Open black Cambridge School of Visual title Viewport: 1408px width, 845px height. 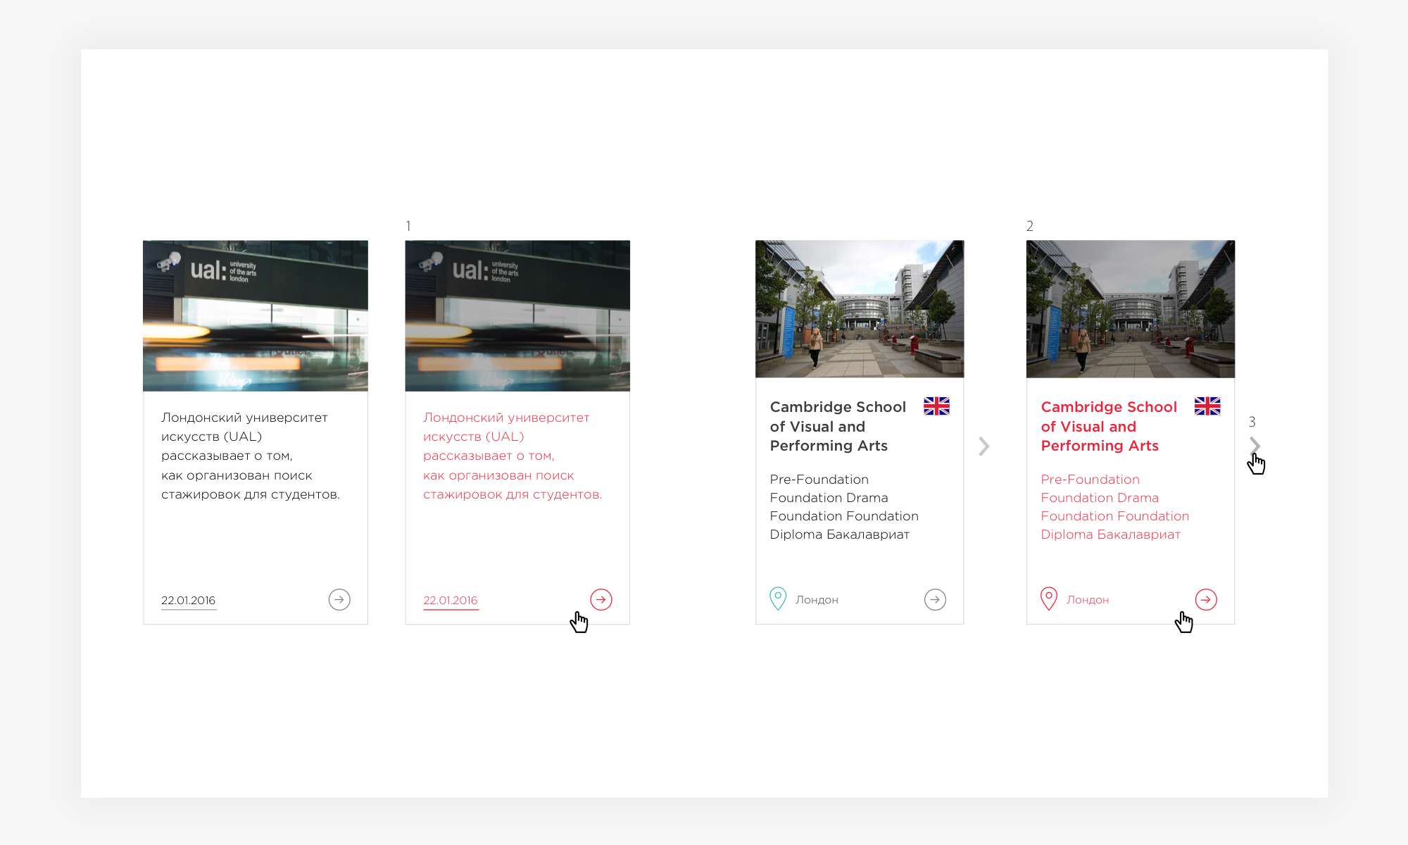(x=838, y=426)
